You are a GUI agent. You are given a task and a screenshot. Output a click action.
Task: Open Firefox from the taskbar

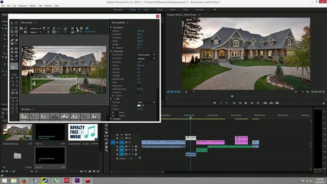point(25,180)
